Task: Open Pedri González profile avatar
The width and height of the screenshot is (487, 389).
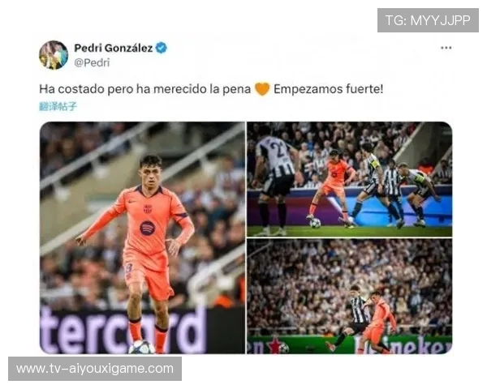Action: coord(54,55)
